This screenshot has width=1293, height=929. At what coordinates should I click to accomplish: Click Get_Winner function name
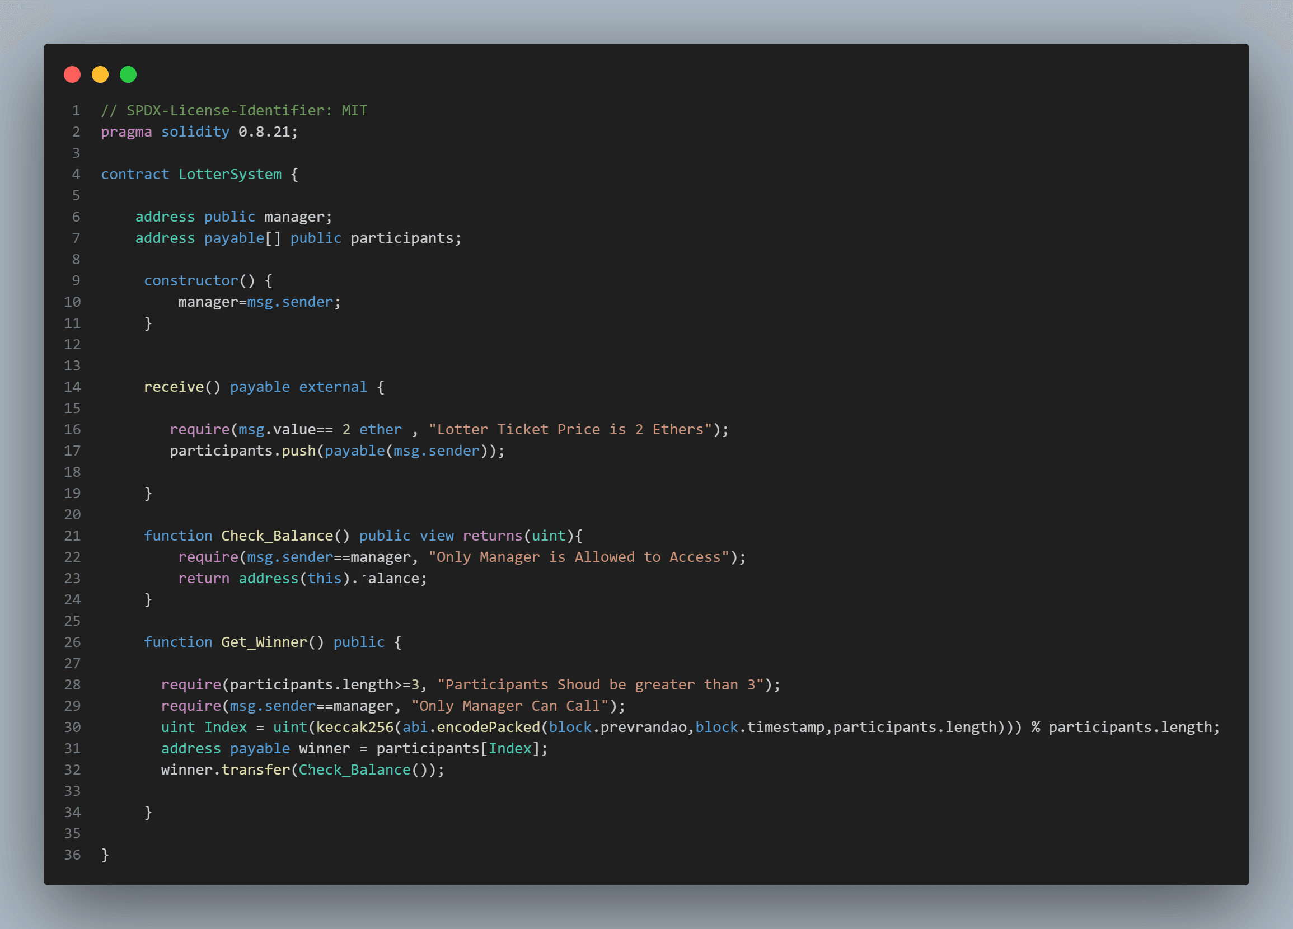(264, 642)
